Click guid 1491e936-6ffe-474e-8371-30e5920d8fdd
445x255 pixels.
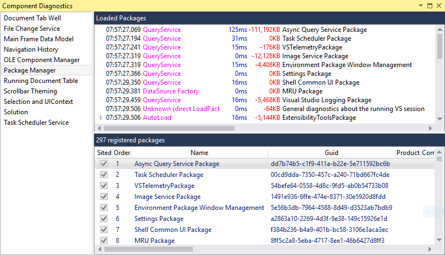point(328,197)
